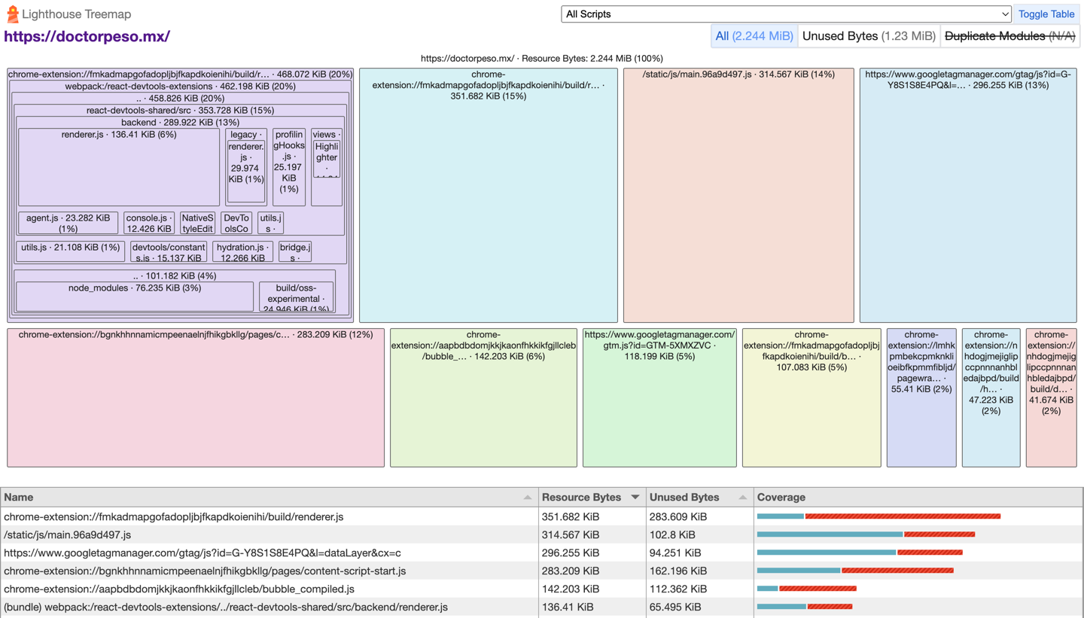The image size is (1084, 618).
Task: Click the build/renderer.js table row name
Action: [173, 517]
